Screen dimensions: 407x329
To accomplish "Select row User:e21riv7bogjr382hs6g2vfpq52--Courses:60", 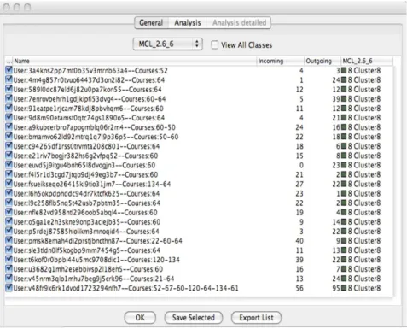I will coord(199,156).
